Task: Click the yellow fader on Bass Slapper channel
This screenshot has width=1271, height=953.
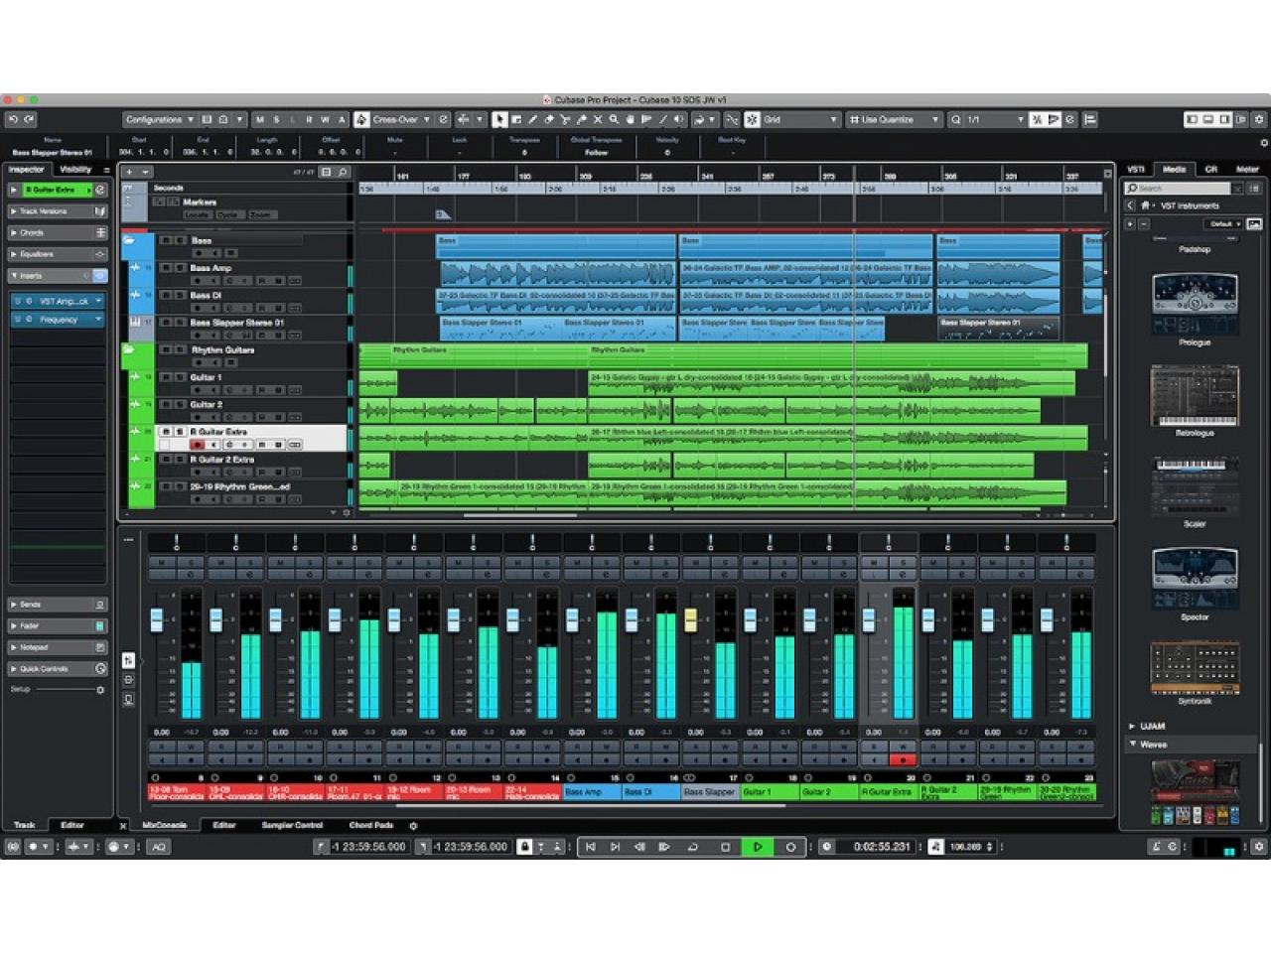Action: [690, 620]
